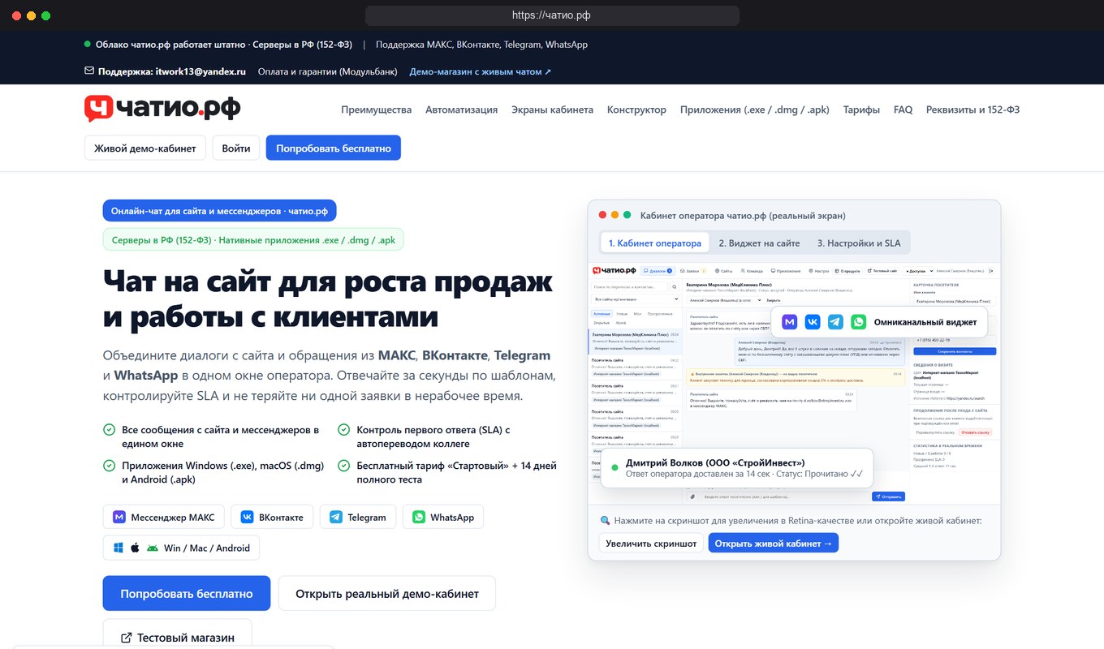The width and height of the screenshot is (1104, 649).
Task: Open Приложения (.exe / .dmg / .apk) menu item
Action: click(755, 110)
